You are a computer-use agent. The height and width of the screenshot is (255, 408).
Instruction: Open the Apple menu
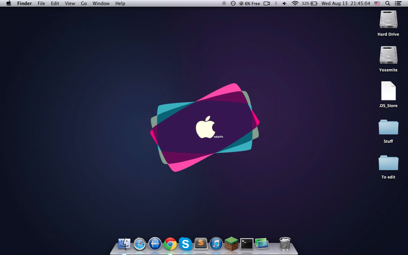pos(9,4)
